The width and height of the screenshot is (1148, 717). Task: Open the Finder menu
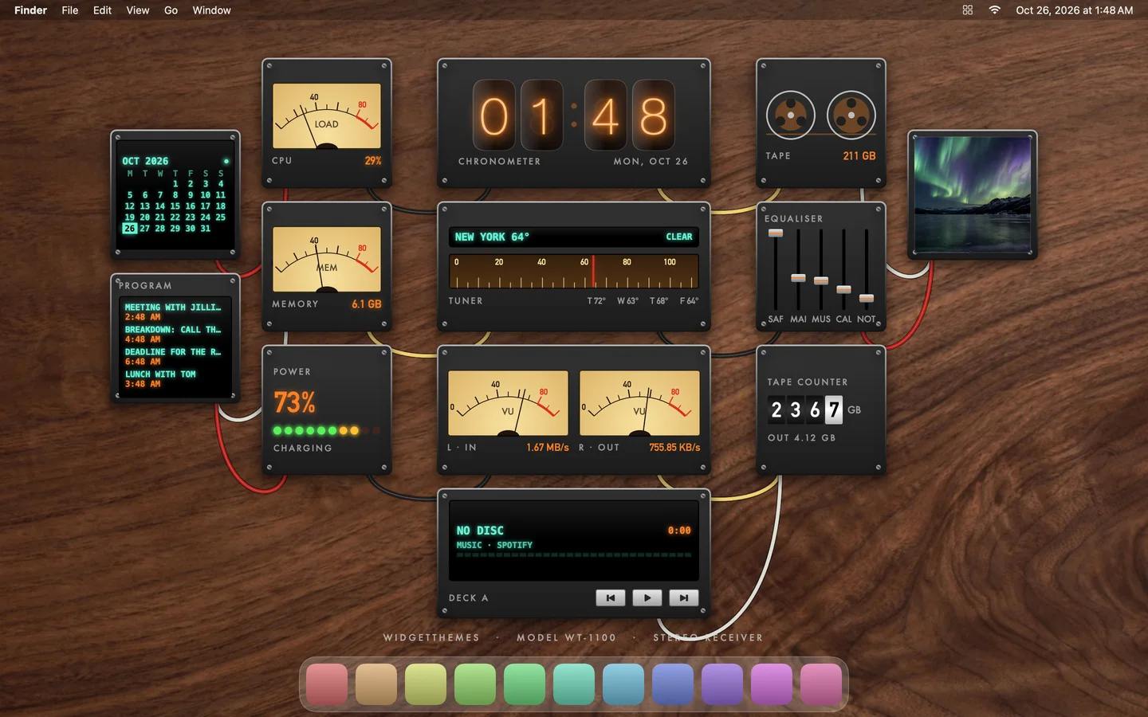pyautogui.click(x=30, y=10)
